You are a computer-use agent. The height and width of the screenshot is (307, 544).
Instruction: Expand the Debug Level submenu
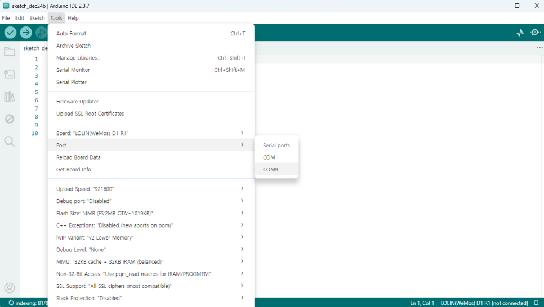(151, 250)
